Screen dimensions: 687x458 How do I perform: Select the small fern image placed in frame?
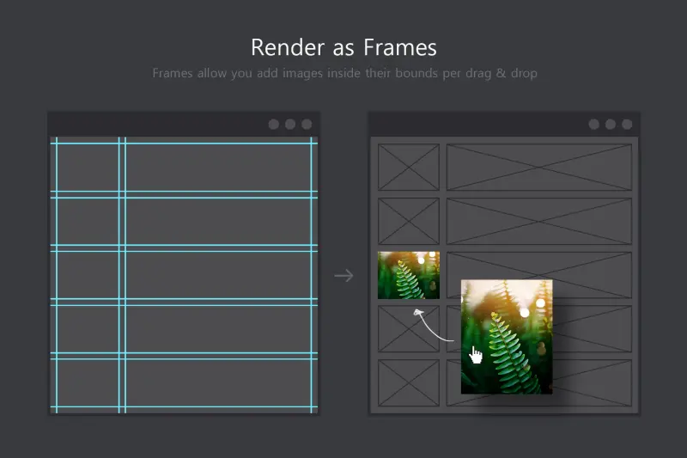pos(409,275)
